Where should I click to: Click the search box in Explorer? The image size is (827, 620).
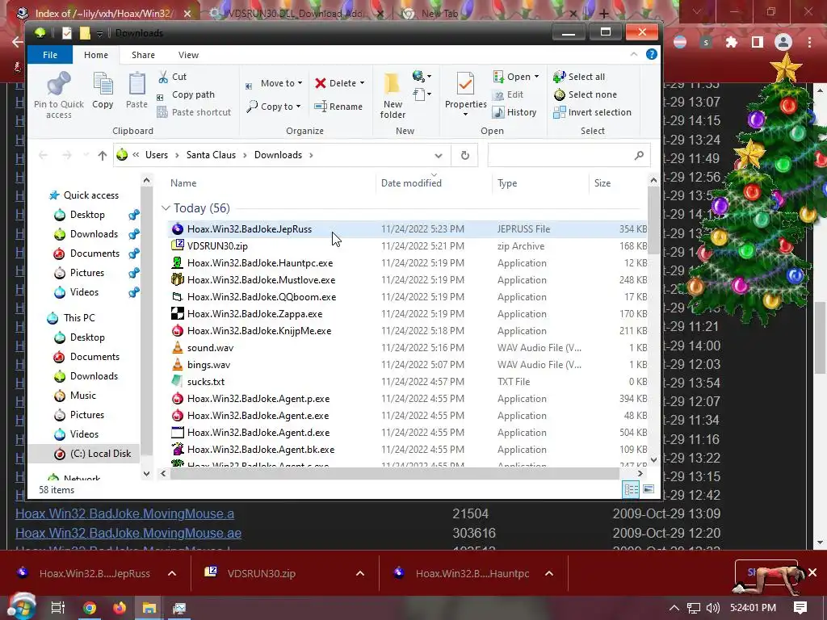click(x=569, y=155)
